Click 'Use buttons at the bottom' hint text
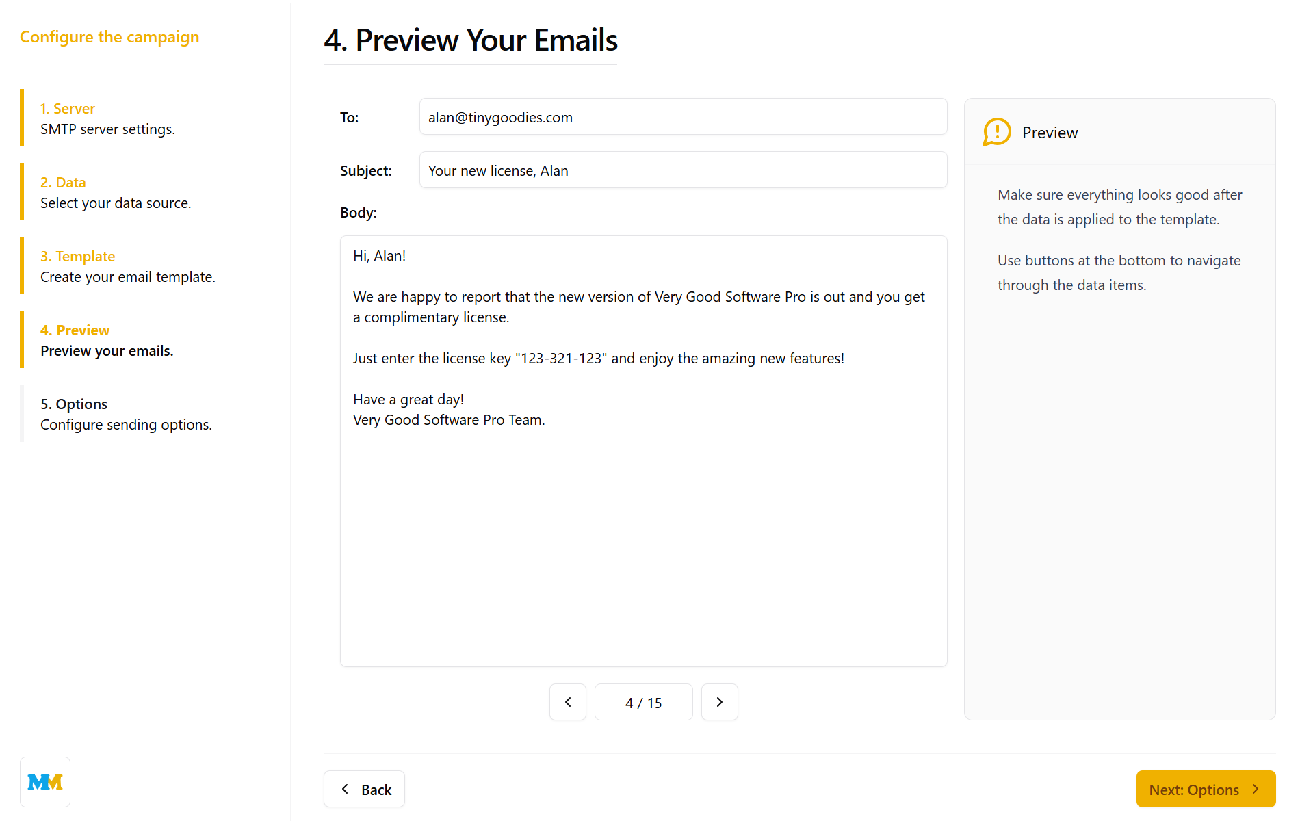Screen dimensions: 1300x821 [1119, 273]
